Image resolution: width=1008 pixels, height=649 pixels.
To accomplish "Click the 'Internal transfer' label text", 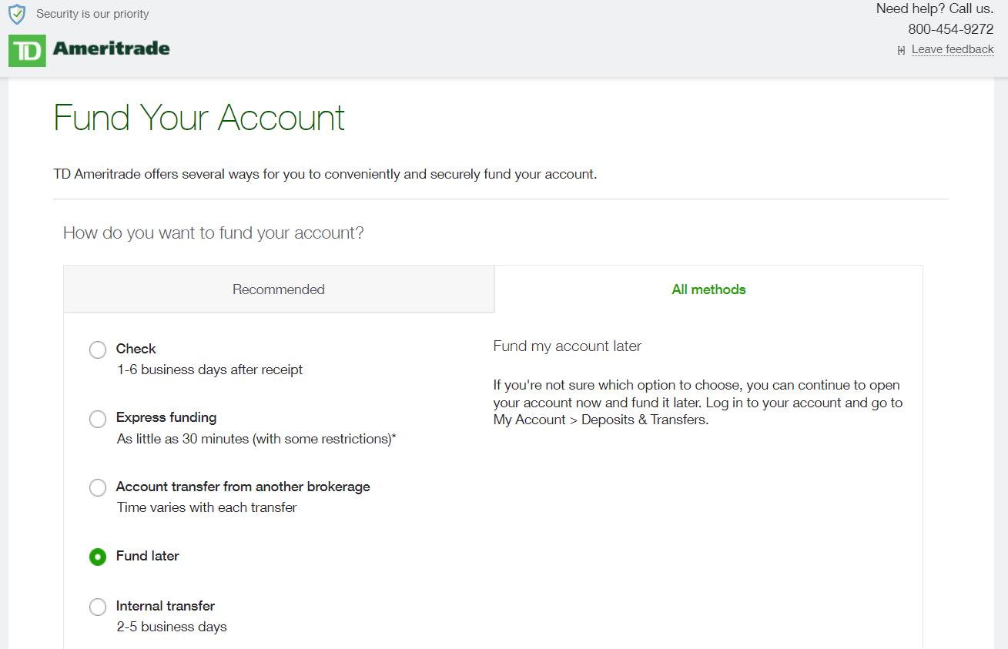I will (x=166, y=606).
